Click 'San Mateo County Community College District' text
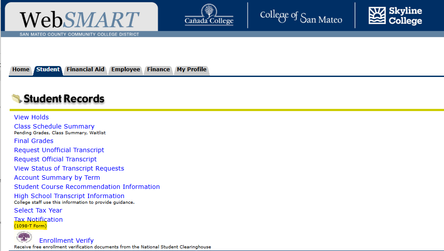Viewport: 444px width, 251px height. (79, 34)
